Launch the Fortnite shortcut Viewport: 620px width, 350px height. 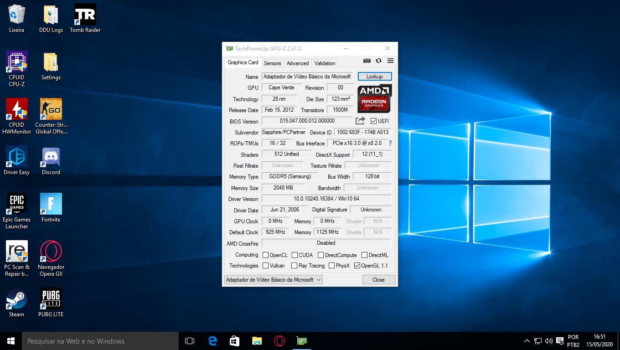[51, 207]
